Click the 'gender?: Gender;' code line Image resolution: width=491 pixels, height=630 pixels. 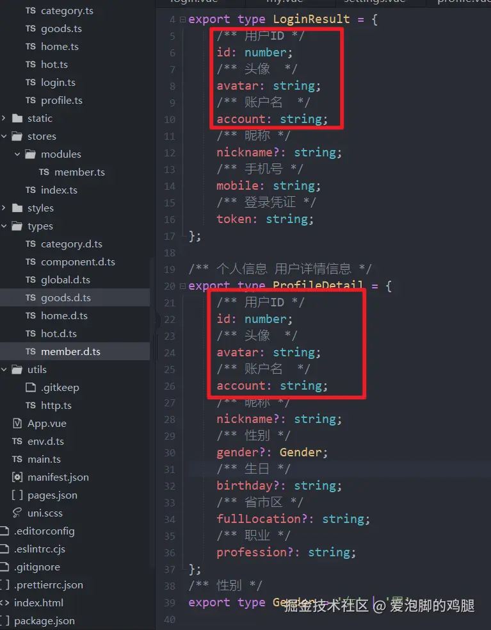pos(272,453)
